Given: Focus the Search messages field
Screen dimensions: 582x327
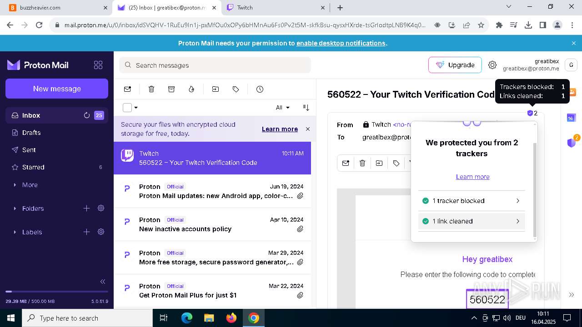Looking at the screenshot, I should pyautogui.click(x=215, y=65).
